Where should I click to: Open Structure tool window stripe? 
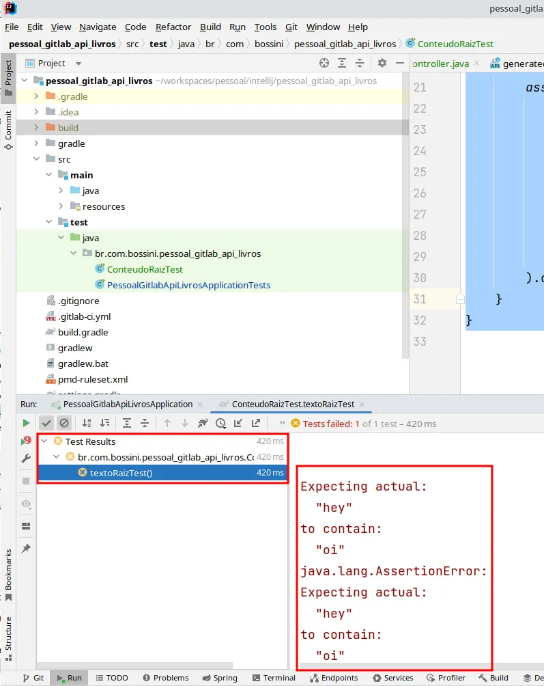[x=8, y=639]
